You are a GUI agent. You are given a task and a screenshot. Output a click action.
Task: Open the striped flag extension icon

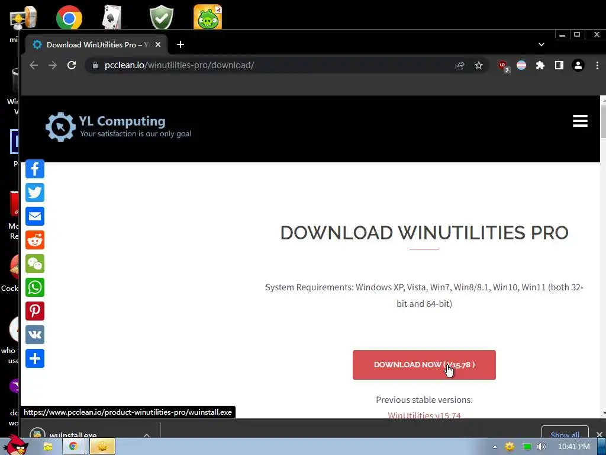pos(521,65)
